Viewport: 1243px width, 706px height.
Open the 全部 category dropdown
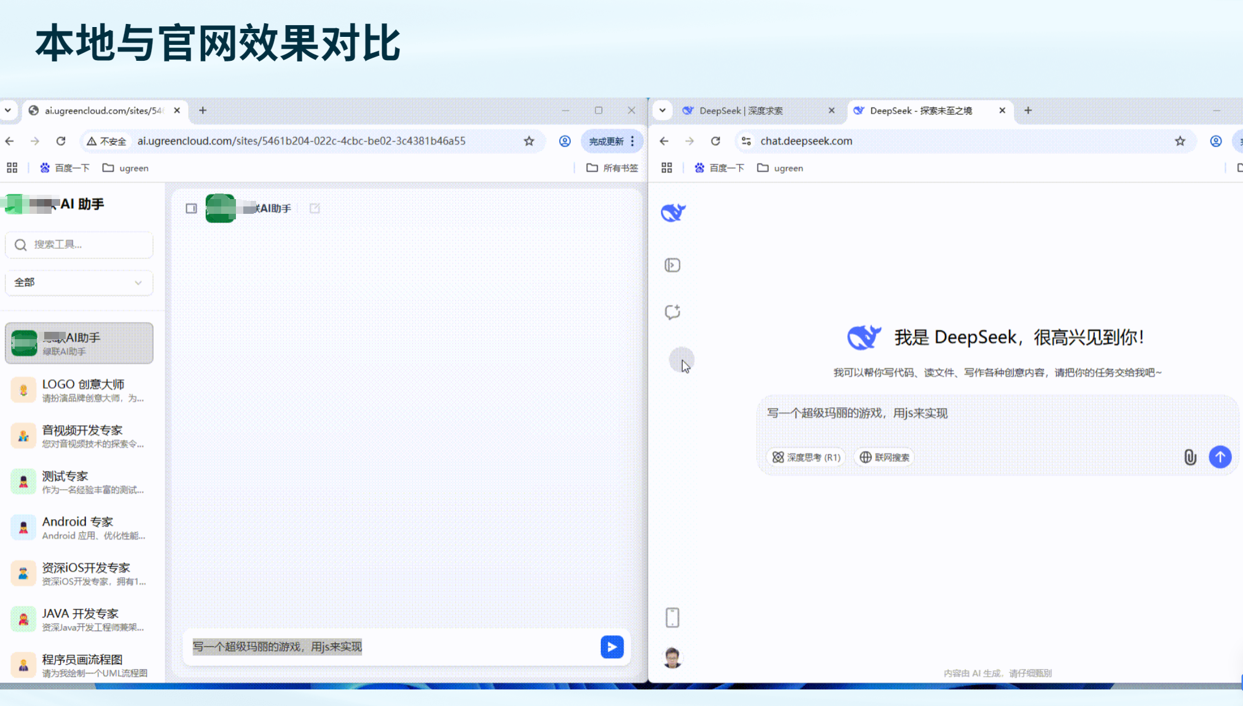tap(79, 283)
